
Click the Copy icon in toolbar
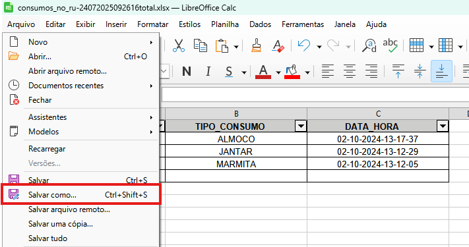coord(200,45)
